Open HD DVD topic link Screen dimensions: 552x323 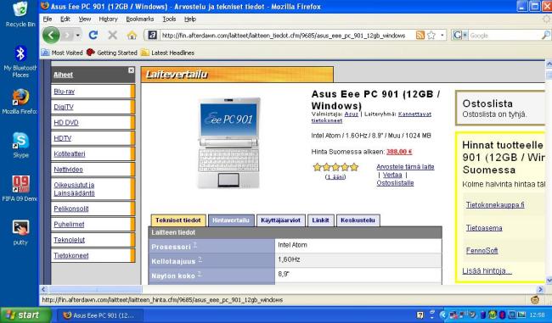[x=66, y=122]
